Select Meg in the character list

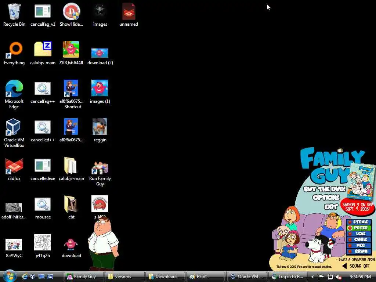[x=358, y=245]
